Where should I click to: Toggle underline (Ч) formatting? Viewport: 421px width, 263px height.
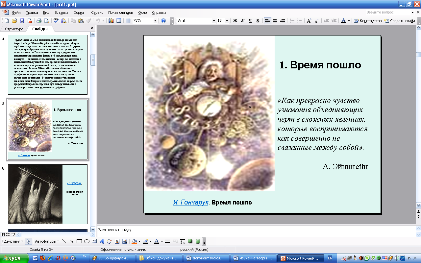[250, 21]
